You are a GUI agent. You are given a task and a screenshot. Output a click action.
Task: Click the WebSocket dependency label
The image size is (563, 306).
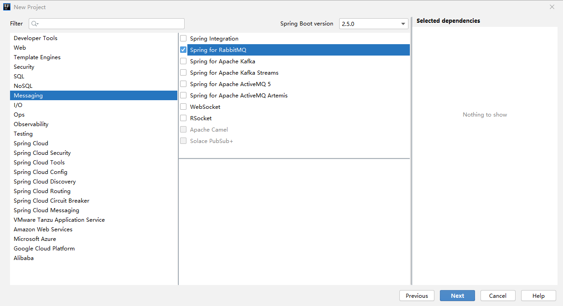click(x=205, y=107)
